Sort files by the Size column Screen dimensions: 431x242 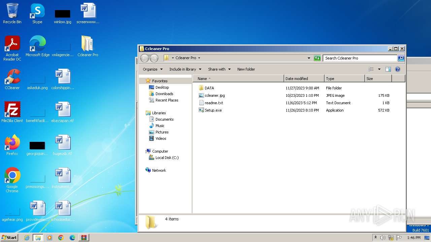pos(378,79)
